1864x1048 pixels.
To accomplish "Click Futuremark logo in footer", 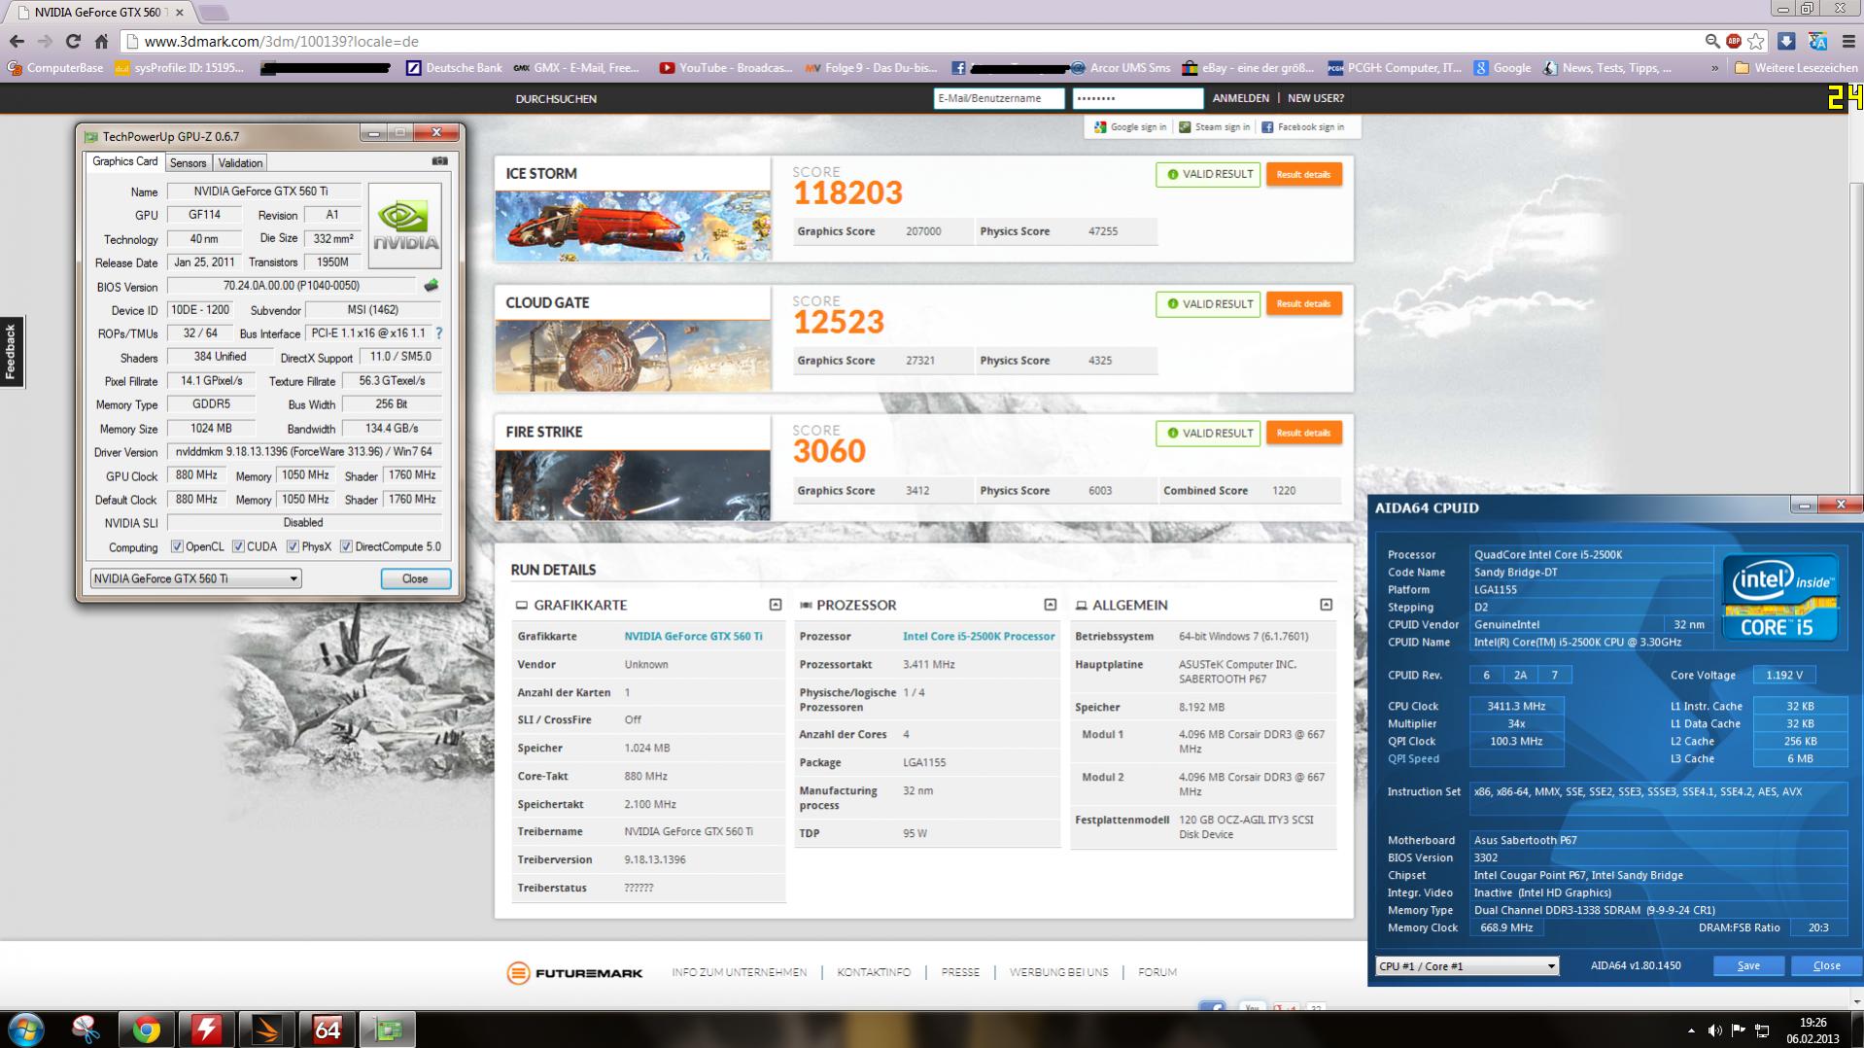I will 574,972.
